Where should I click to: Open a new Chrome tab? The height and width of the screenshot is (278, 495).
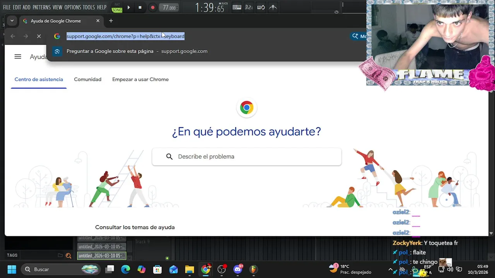(x=111, y=21)
